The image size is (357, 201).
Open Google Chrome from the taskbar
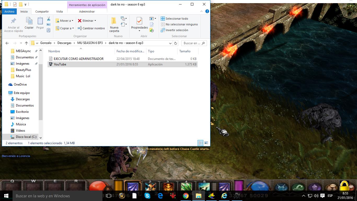186,196
